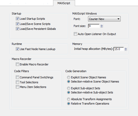Increase font size with up spinner arrow
The image size is (138, 116).
click(102, 25)
